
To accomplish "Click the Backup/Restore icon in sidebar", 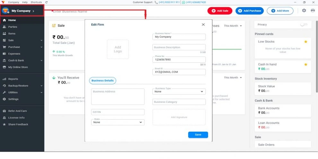I will pos(4,86).
